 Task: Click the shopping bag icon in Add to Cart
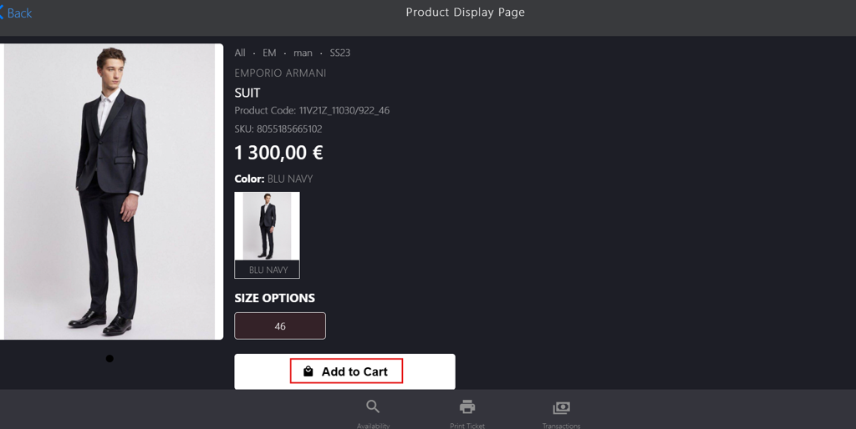coord(308,371)
